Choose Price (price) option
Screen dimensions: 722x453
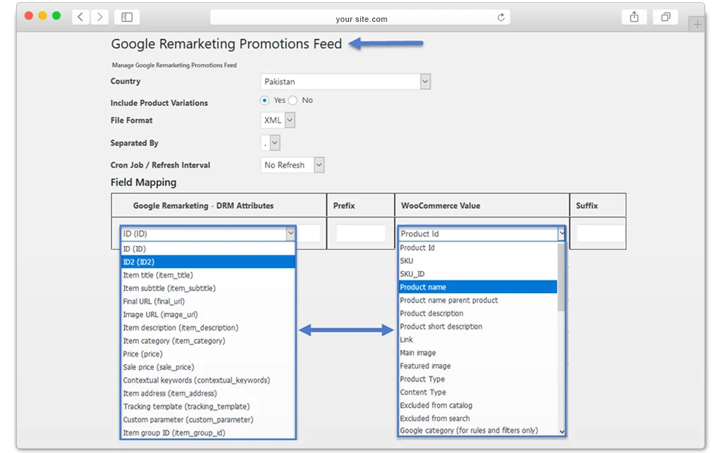click(208, 354)
